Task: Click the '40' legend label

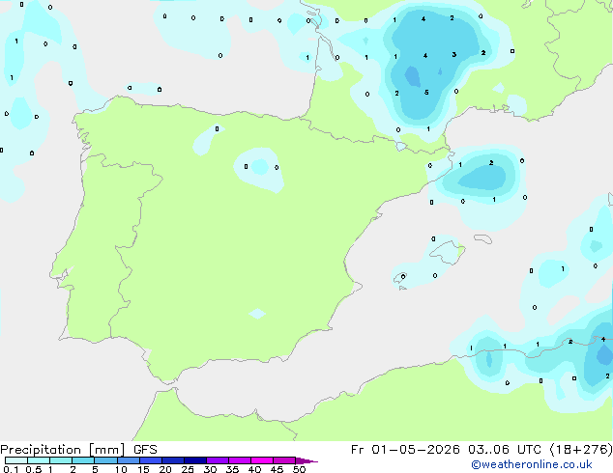Action: 254,469
